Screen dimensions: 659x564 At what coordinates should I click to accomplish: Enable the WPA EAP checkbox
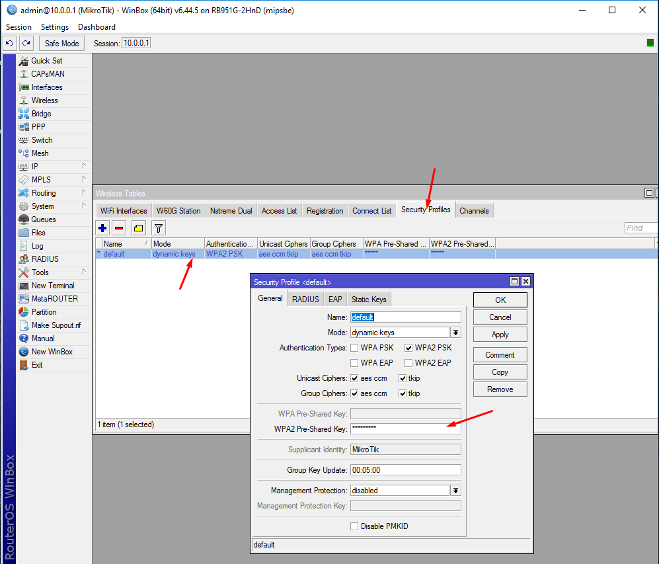354,363
